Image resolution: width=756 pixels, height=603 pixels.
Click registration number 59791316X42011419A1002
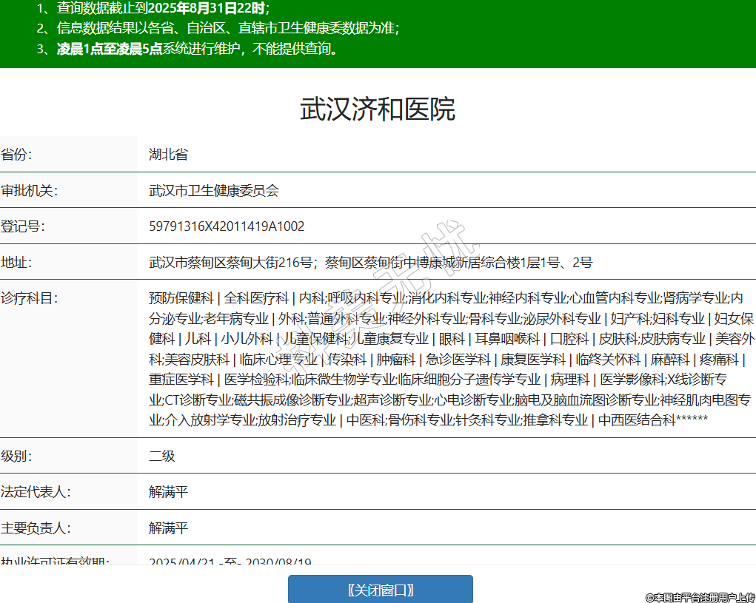click(x=227, y=226)
